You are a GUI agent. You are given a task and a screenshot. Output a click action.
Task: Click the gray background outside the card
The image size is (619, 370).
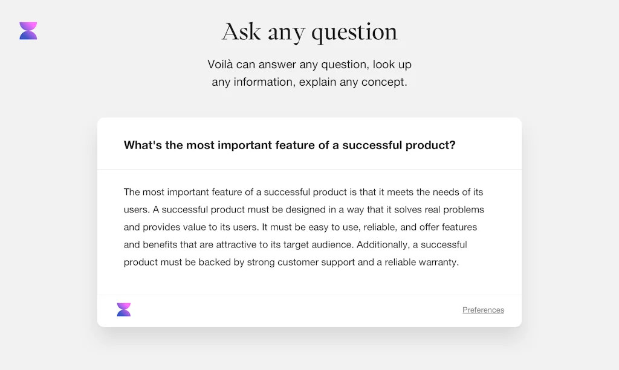(48, 241)
